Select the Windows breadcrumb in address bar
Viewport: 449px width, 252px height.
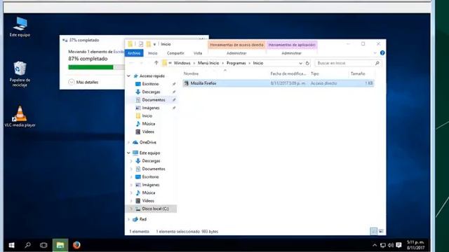point(182,63)
